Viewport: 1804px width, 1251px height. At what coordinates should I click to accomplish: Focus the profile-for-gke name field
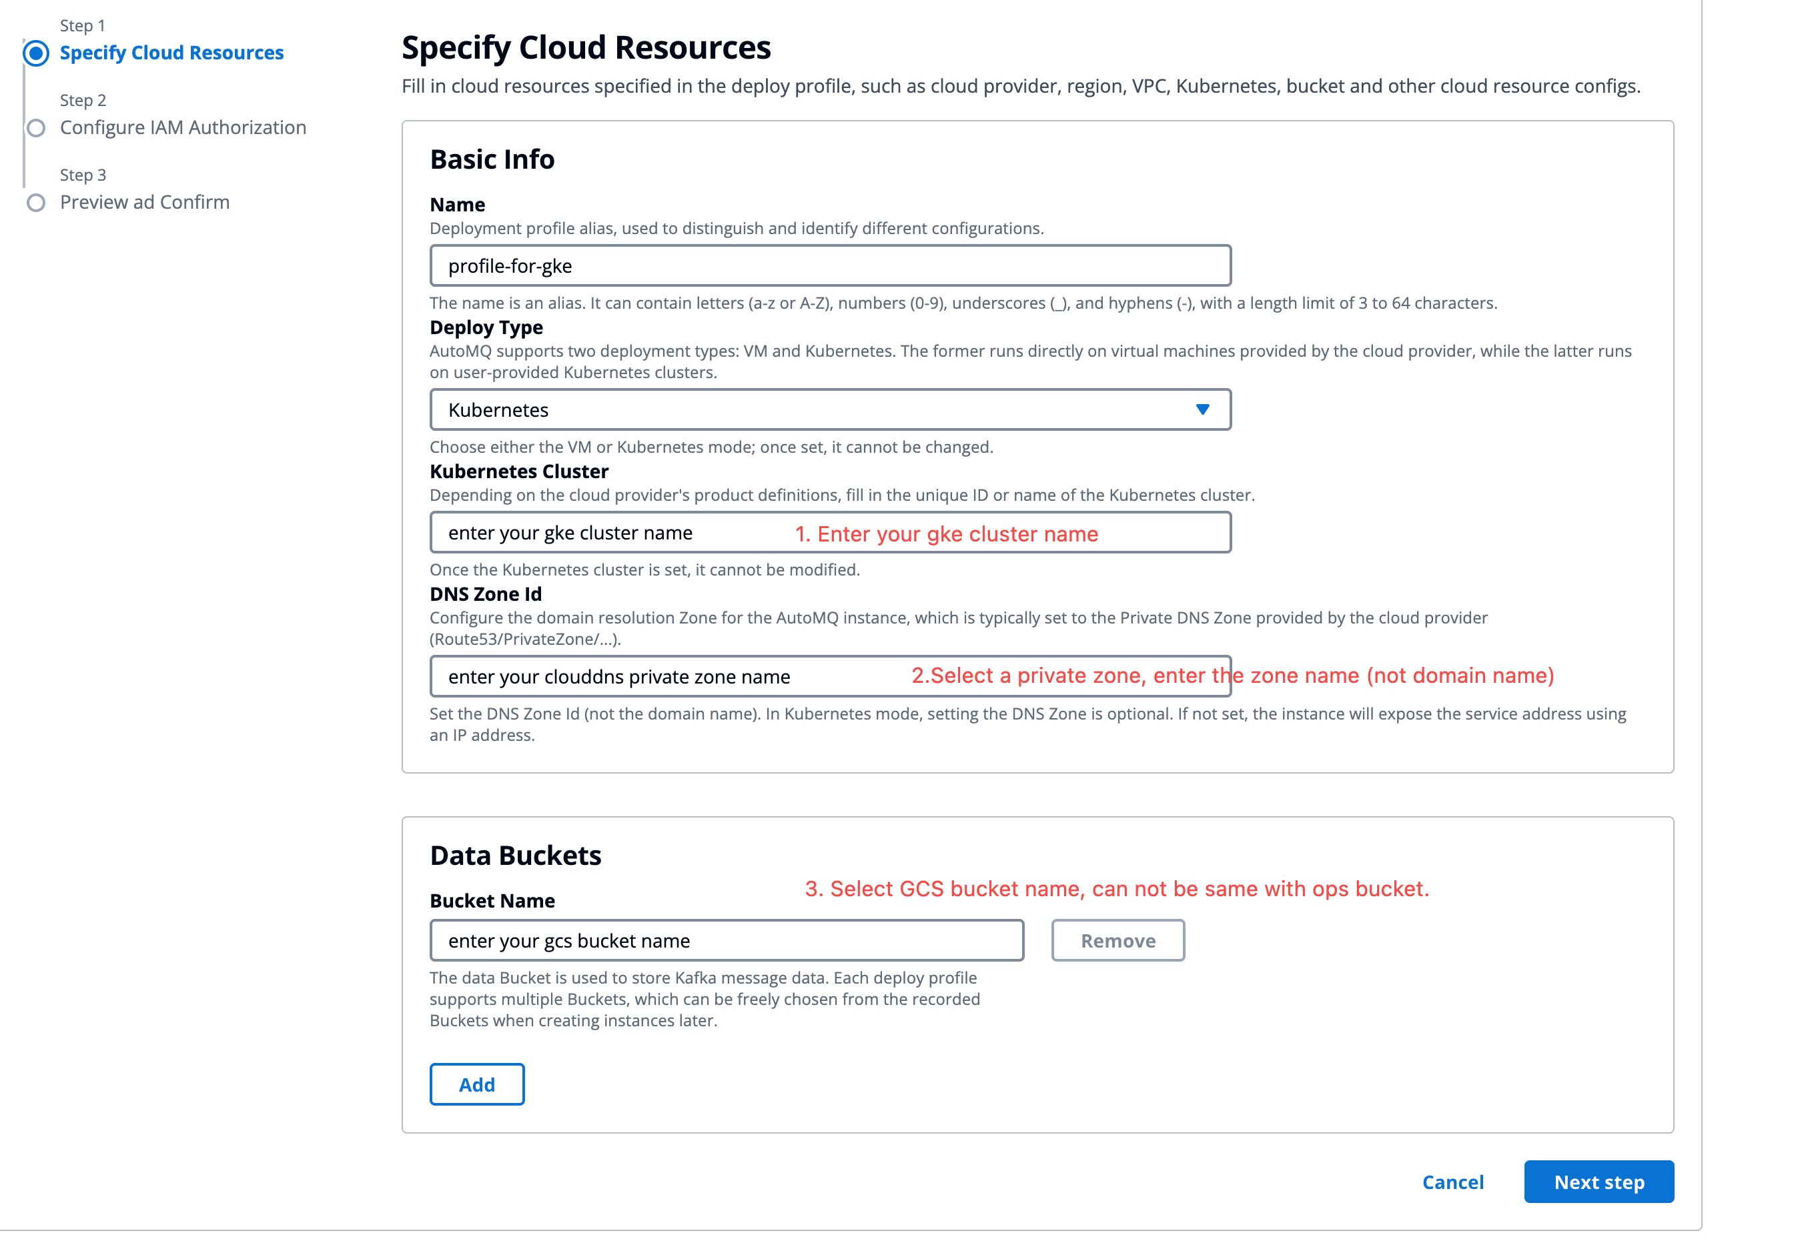(x=829, y=265)
